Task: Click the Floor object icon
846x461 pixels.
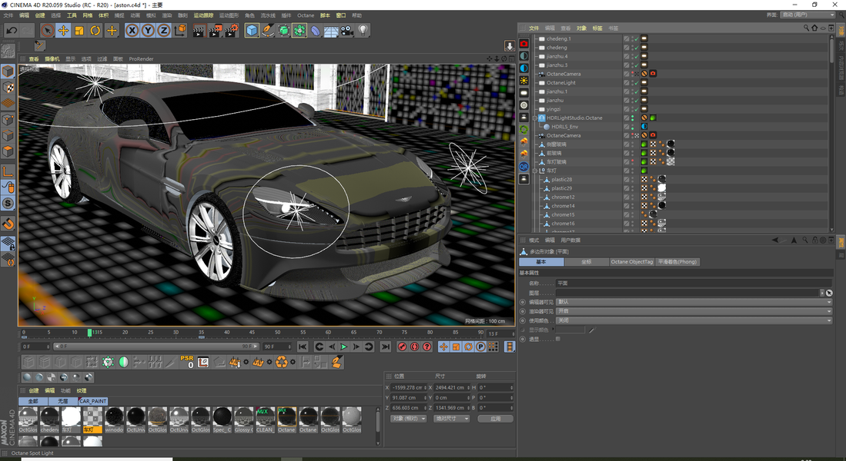Action: click(x=331, y=31)
